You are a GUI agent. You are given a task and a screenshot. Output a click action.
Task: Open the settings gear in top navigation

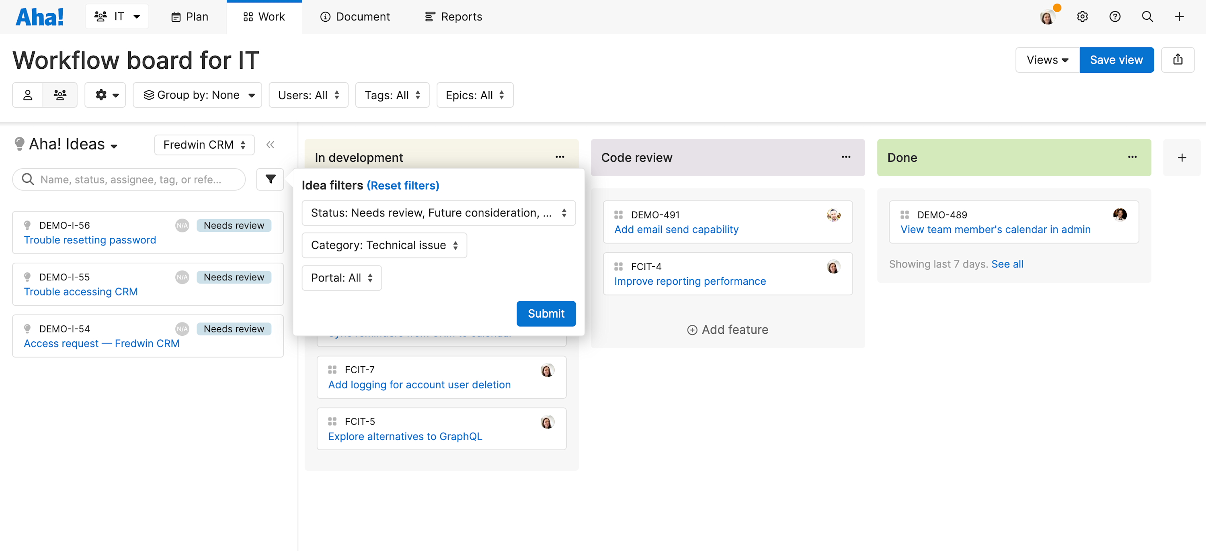coord(1082,16)
